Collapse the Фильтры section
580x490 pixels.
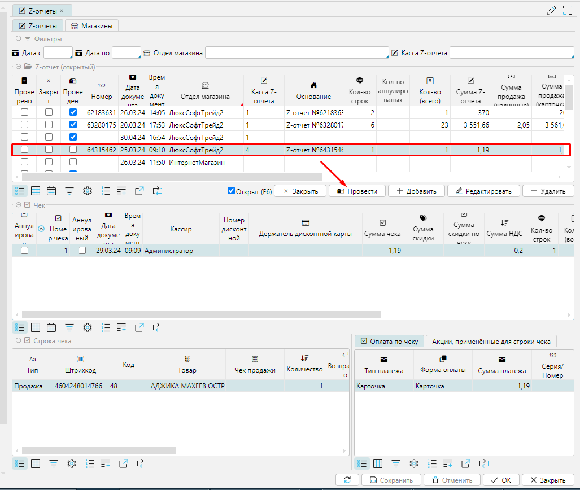(18, 39)
